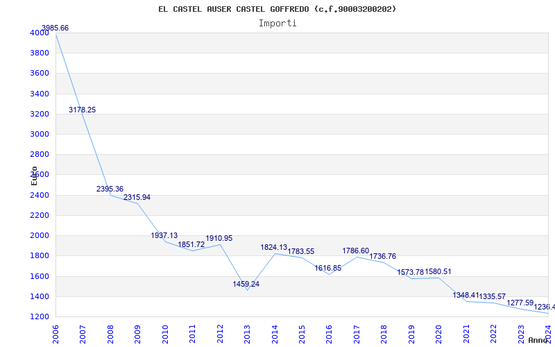This screenshot has height=347, width=555.
Task: Click the Euro y-axis title
Action: (34, 176)
